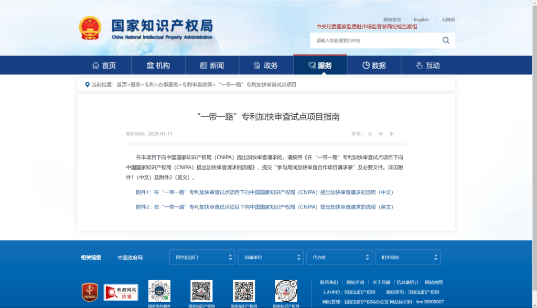
Task: Click the home icon beside 首页
Action: 95,65
